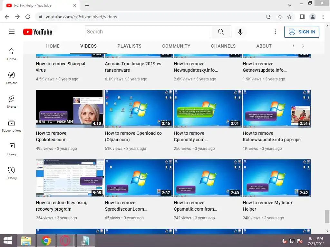This screenshot has height=247, width=330.
Task: Open 'How to remove Kolnewsupdate.info pop-ups' title
Action: click(271, 136)
